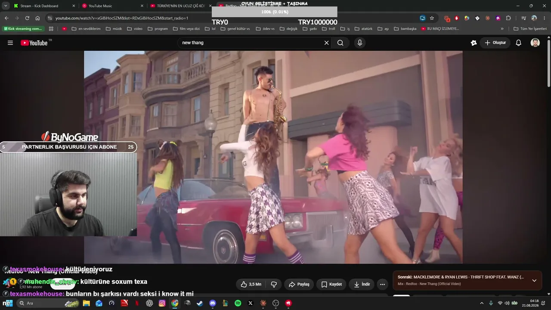Dislike the video

(x=273, y=284)
